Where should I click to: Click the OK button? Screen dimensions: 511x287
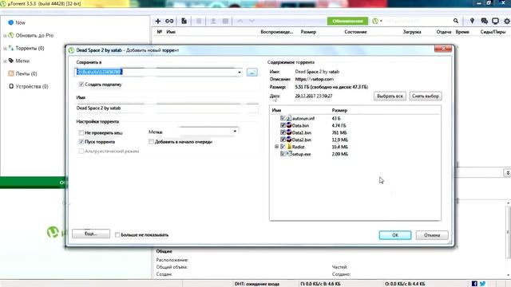point(395,235)
